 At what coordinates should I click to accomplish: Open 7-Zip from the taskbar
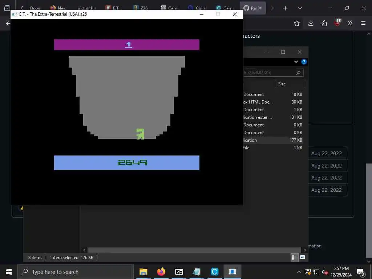coord(179,272)
